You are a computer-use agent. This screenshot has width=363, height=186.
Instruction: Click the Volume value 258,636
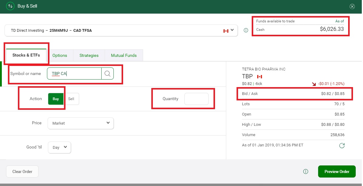click(338, 135)
